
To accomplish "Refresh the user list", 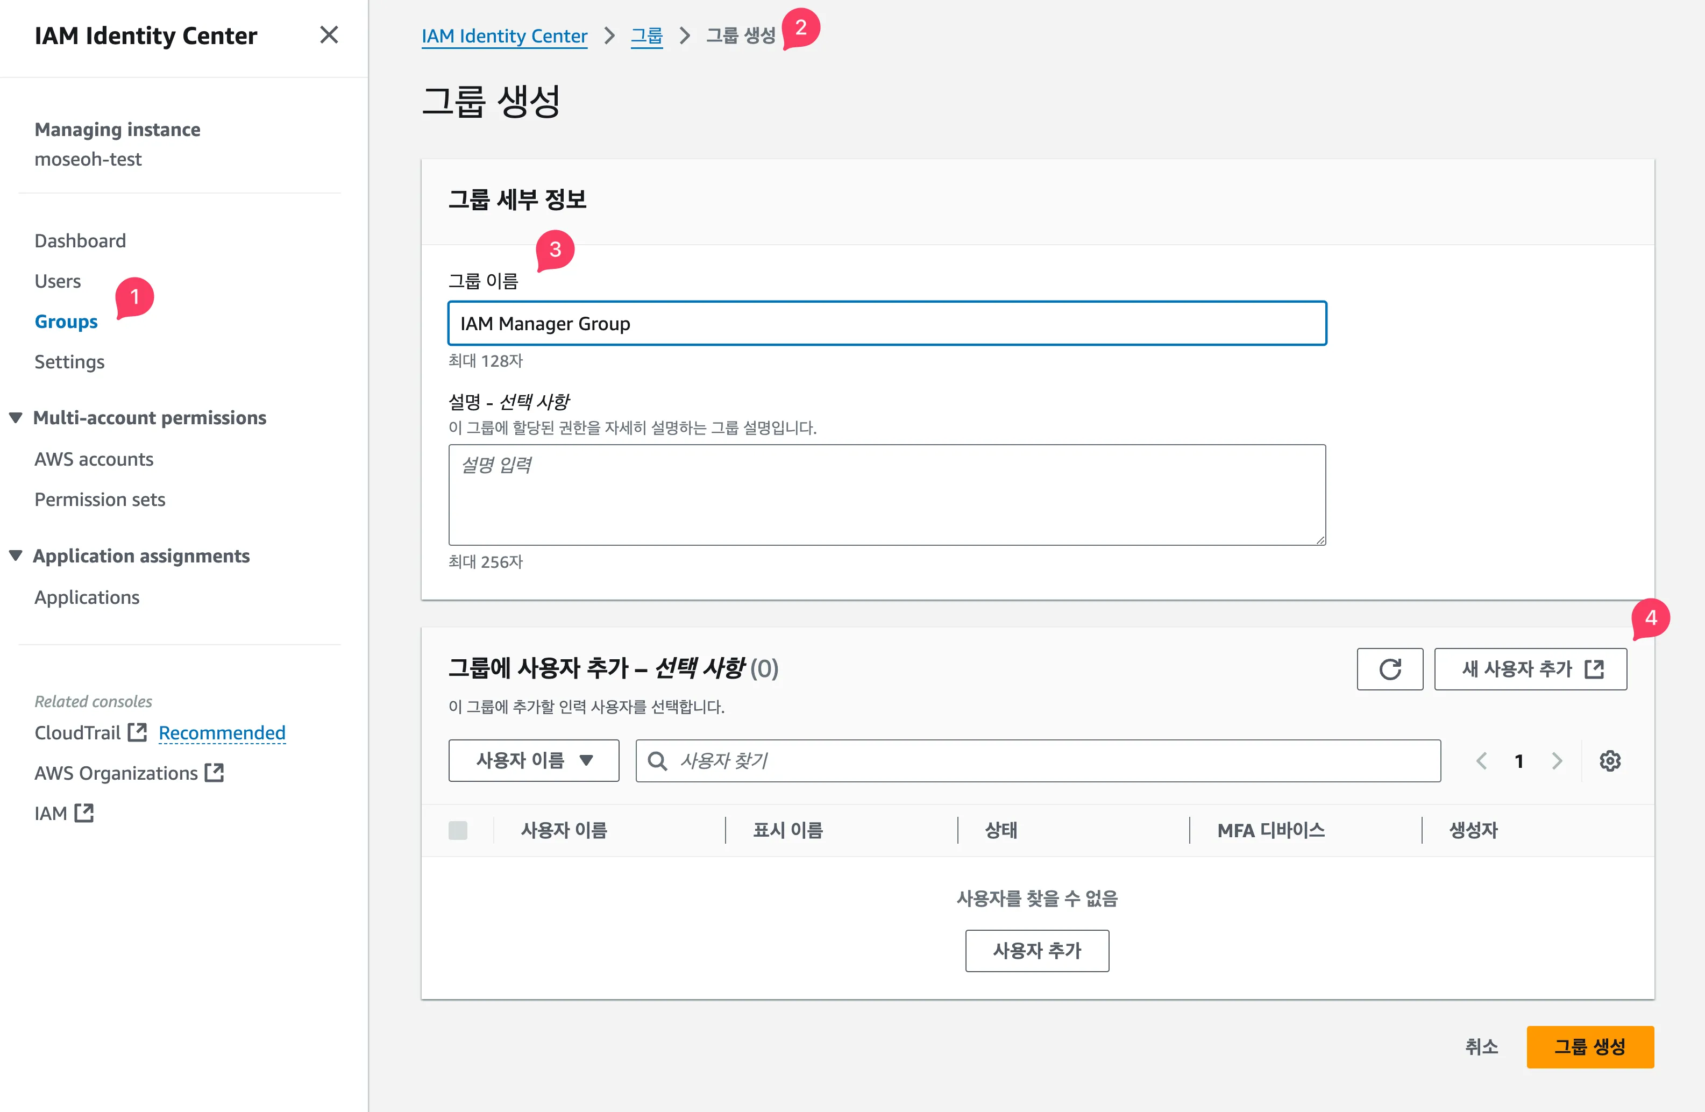I will pyautogui.click(x=1390, y=669).
